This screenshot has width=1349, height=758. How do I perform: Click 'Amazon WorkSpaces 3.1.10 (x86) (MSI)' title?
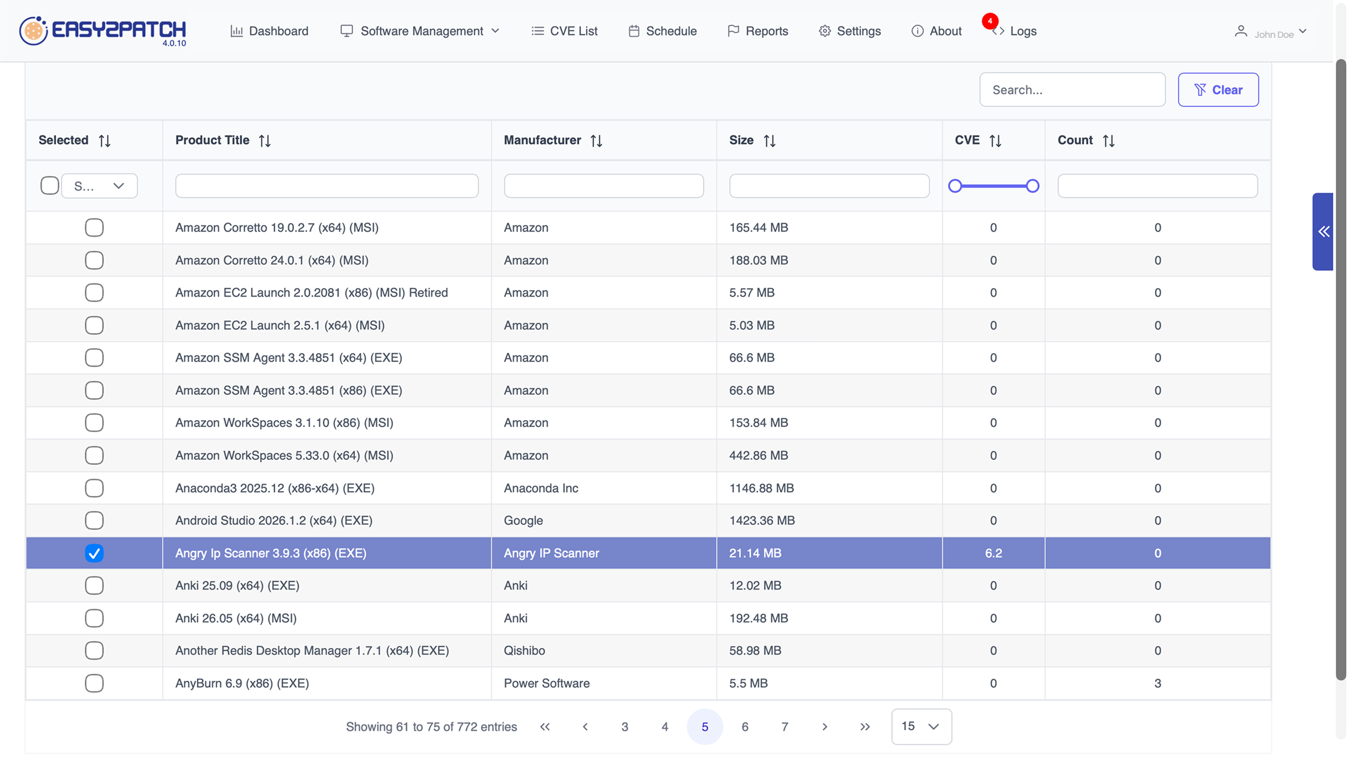point(284,423)
